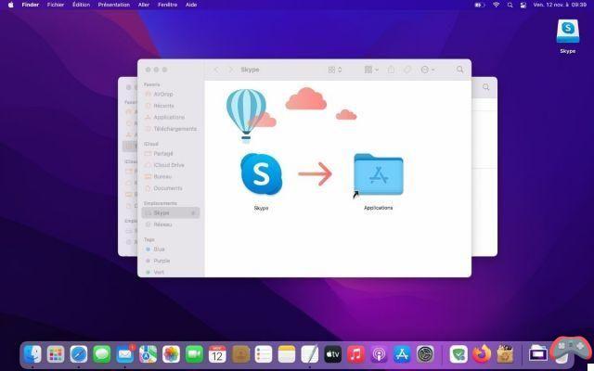Select the Vert tag in sidebar
The width and height of the screenshot is (594, 371).
159,272
